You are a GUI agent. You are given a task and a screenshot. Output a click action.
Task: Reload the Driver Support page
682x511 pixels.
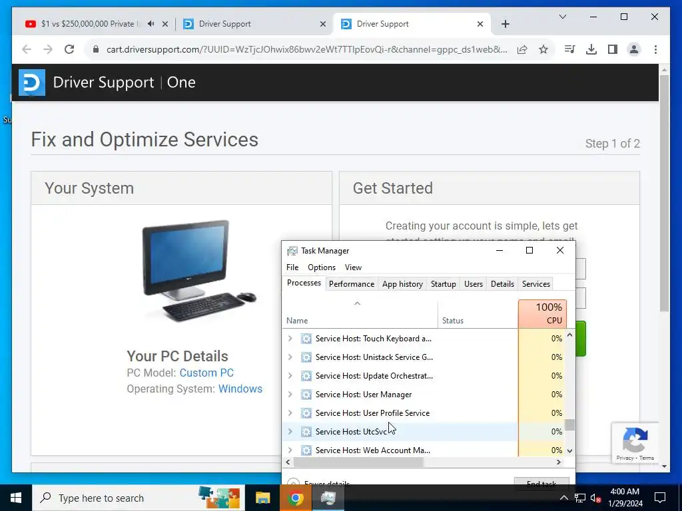pos(69,49)
